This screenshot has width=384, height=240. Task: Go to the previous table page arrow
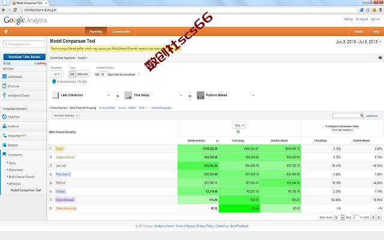(x=373, y=217)
